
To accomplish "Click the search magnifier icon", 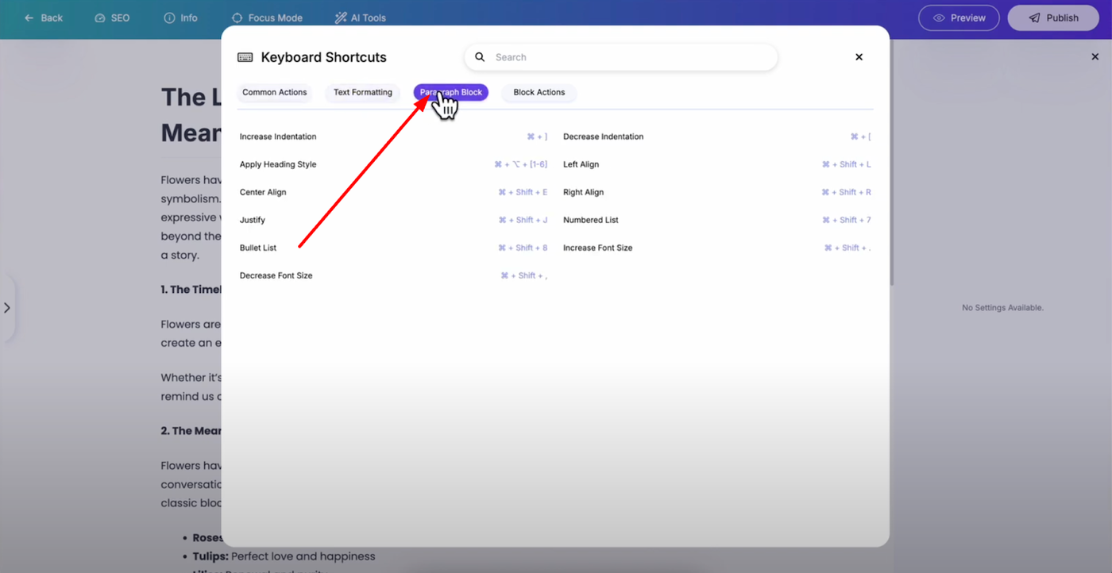I will coord(480,57).
